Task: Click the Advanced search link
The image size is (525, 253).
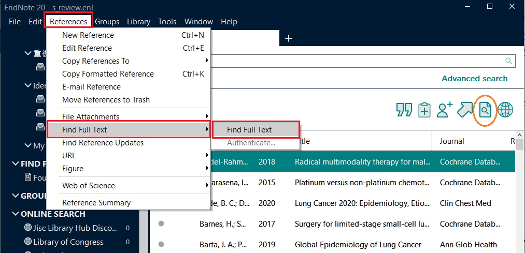Action: point(474,79)
